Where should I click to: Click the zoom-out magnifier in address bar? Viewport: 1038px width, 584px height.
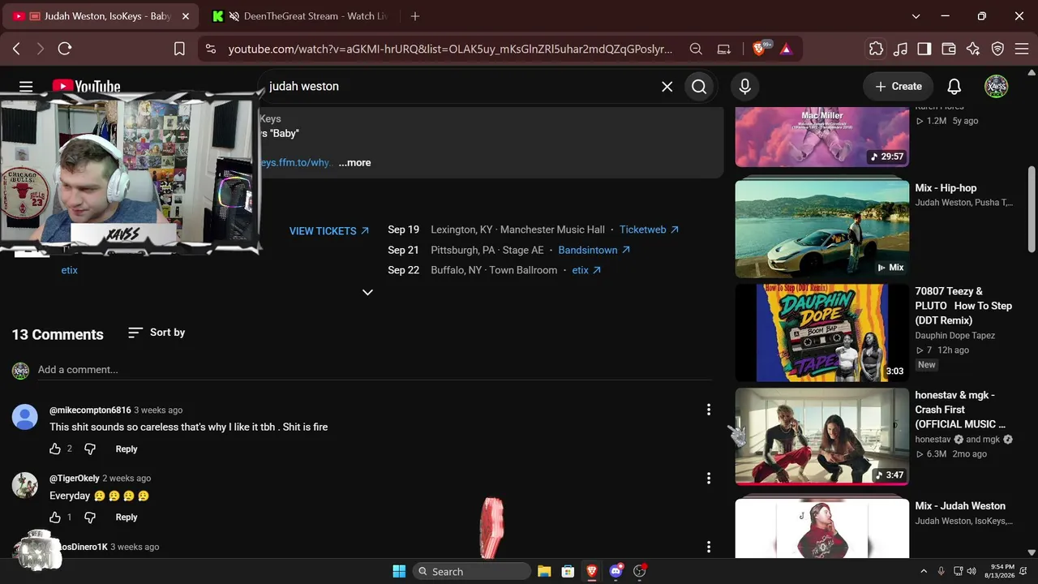pyautogui.click(x=696, y=49)
